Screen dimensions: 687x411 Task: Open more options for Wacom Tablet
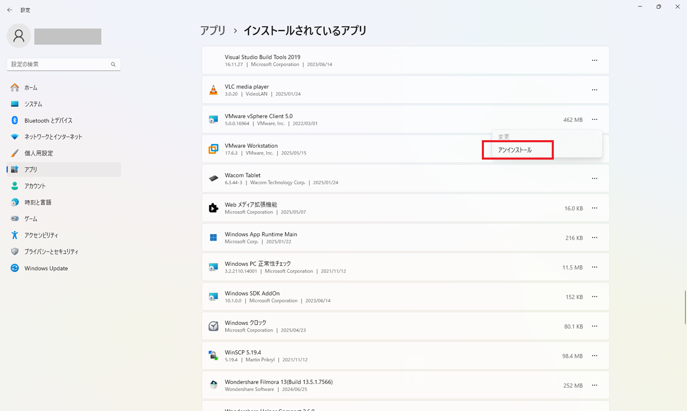[594, 179]
